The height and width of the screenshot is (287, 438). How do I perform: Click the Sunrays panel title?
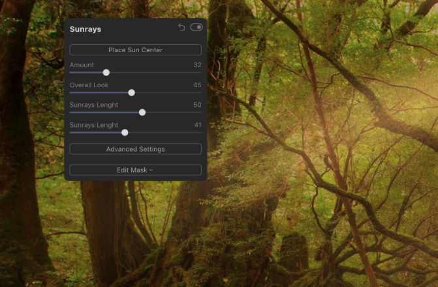[x=86, y=29]
